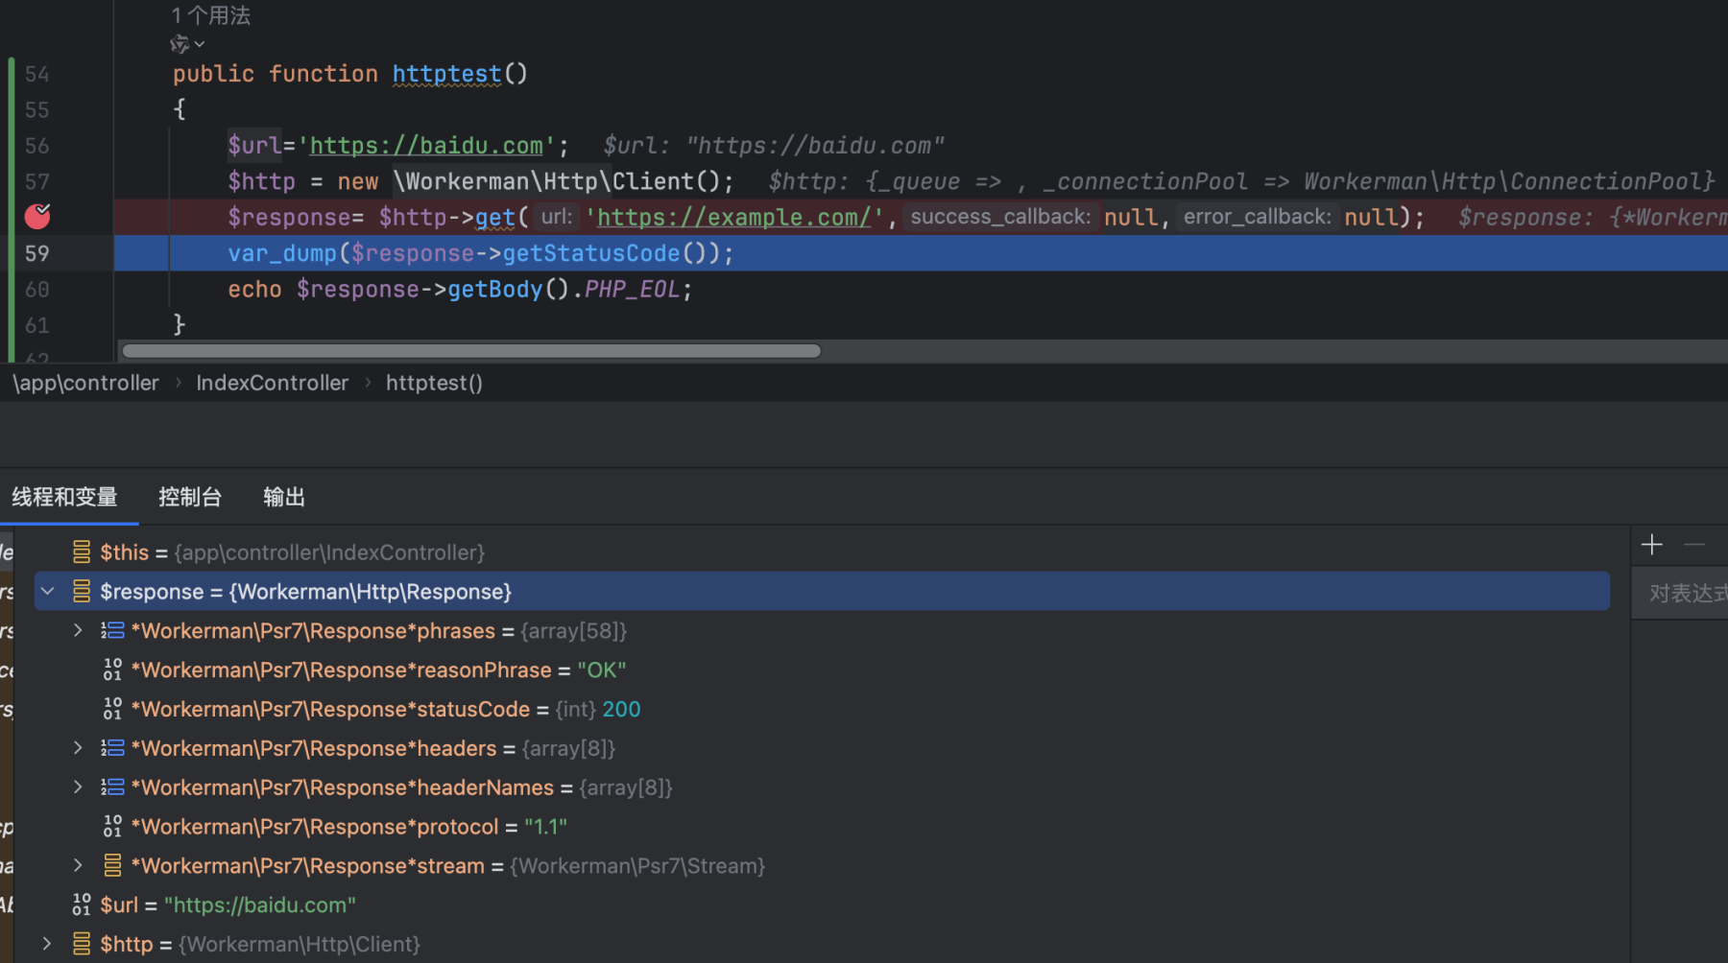This screenshot has width=1728, height=963.
Task: Click the add watch plus icon
Action: pos(1651,545)
